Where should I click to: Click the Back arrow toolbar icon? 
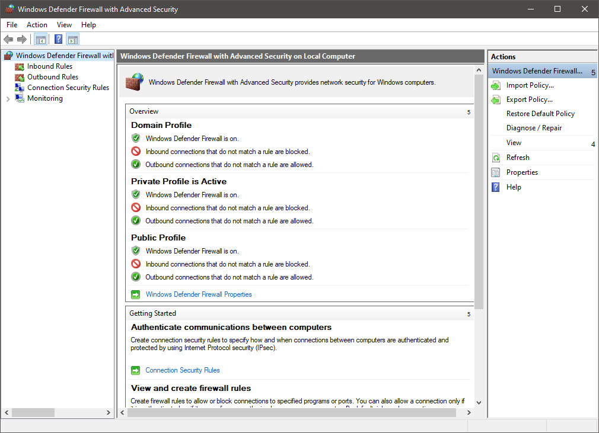point(8,39)
